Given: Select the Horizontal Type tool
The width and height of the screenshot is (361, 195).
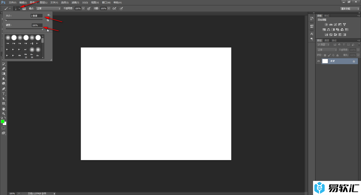Looking at the screenshot, I should coord(4,94).
